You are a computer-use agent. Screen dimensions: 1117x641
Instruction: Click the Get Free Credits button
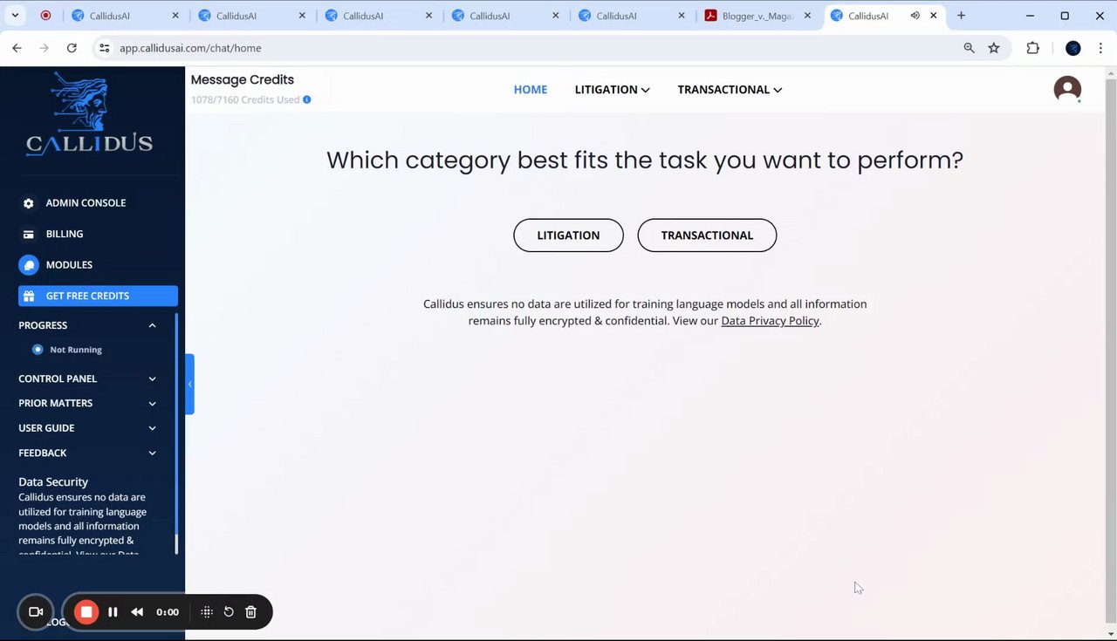98,296
